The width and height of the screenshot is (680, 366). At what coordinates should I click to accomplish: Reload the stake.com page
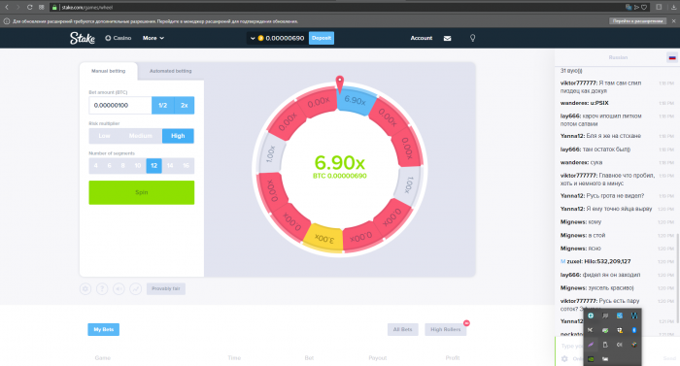(x=29, y=7)
